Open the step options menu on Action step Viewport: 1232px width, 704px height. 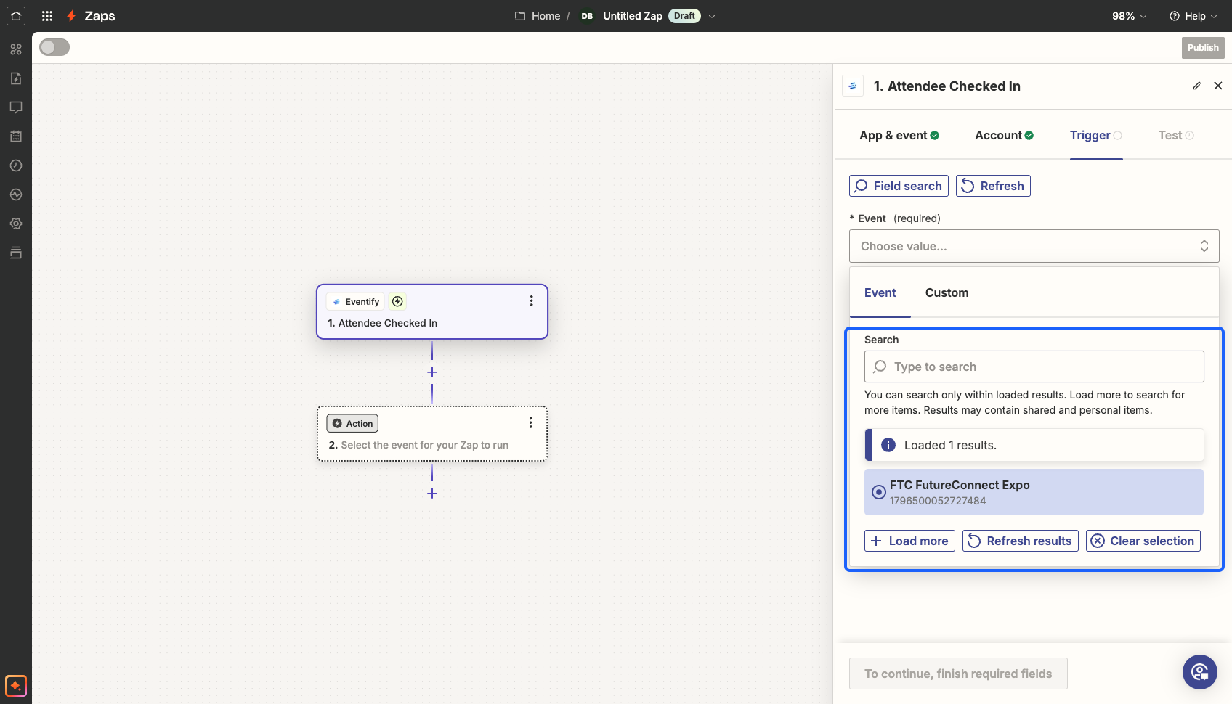click(x=531, y=422)
